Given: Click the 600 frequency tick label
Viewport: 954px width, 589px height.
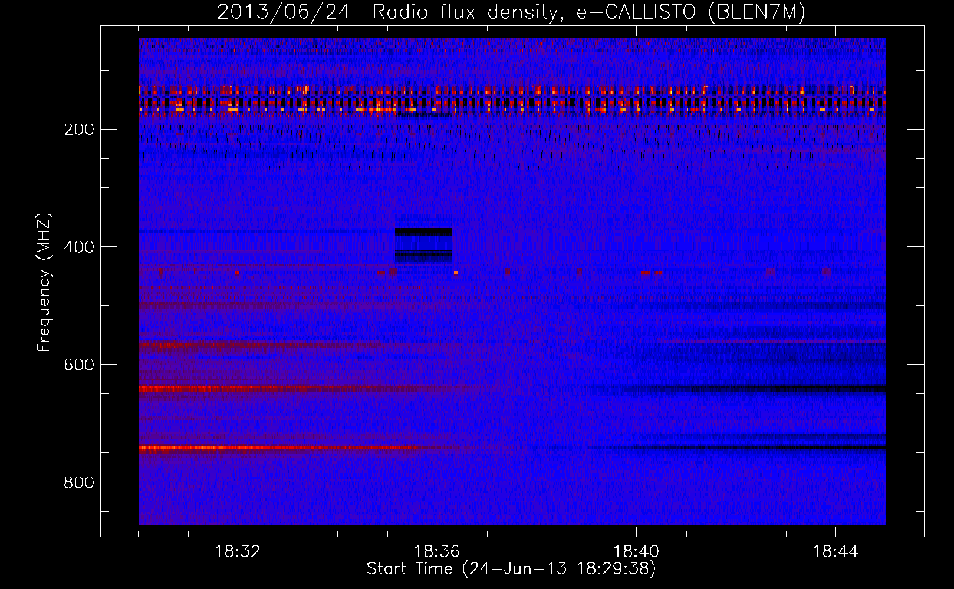Looking at the screenshot, I should (x=79, y=365).
